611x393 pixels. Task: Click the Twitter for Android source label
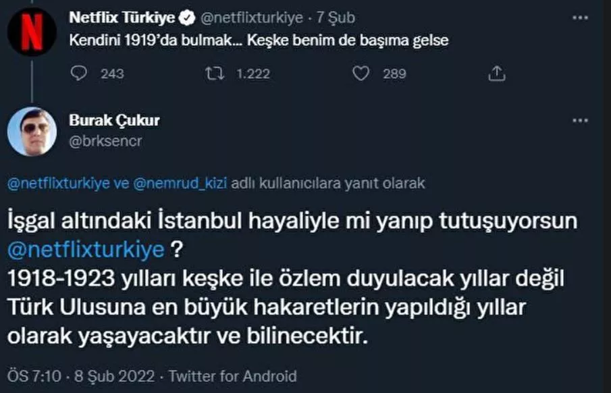coord(232,375)
